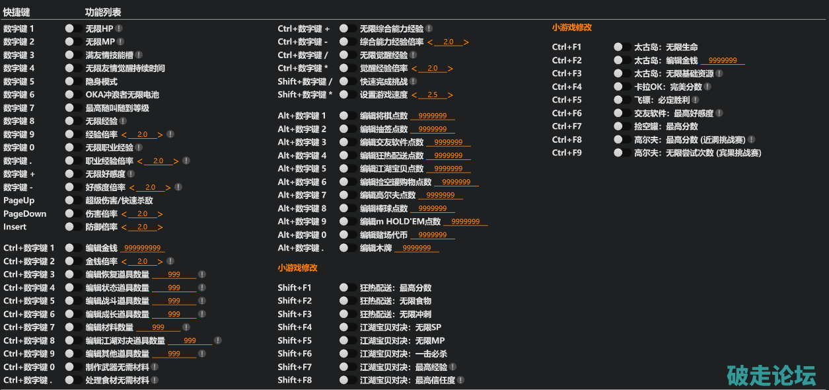Click the info icon next to 无限MP

tap(120, 42)
